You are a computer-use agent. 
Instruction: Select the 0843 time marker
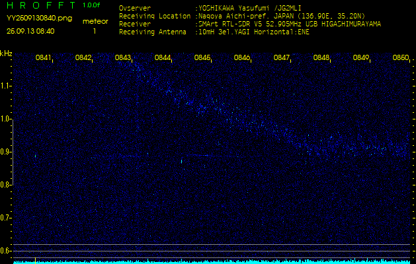(x=123, y=58)
